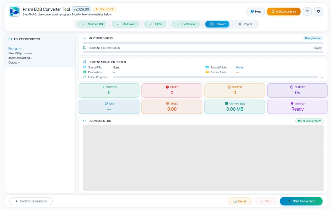Click Files: 0/0 processed text

[x=21, y=53]
